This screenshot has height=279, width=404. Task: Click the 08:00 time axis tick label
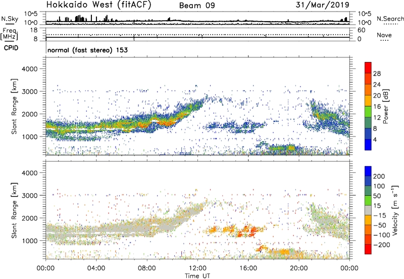click(147, 268)
